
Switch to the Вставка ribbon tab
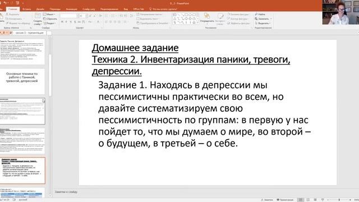pyautogui.click(x=27, y=9)
